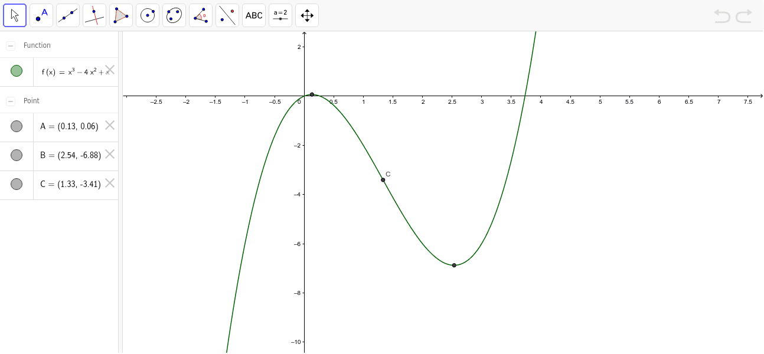The image size is (764, 354).
Task: Collapse the Function group
Action: pyautogui.click(x=11, y=45)
